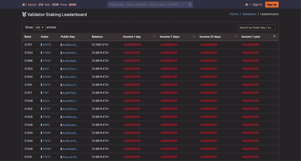Open validator index 17523
This screenshot has width=301, height=161.
tap(47, 141)
